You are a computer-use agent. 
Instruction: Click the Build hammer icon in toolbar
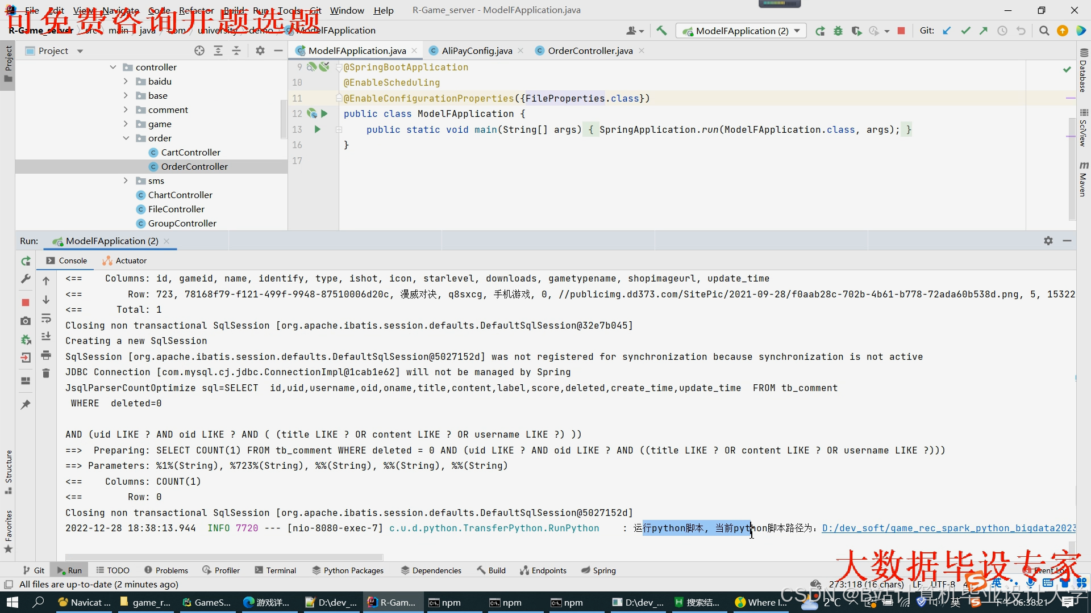point(661,31)
